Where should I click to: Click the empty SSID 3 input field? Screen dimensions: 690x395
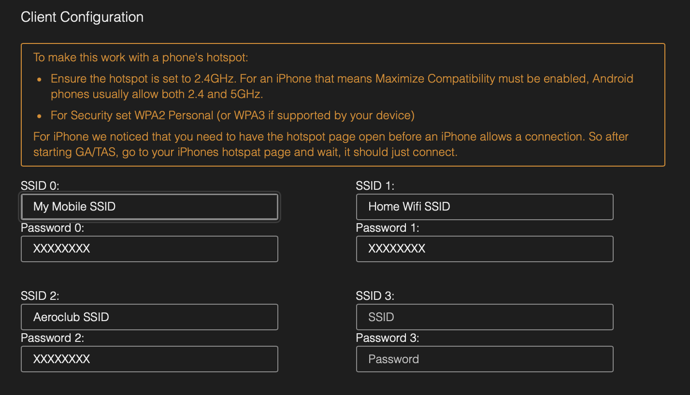coord(485,317)
